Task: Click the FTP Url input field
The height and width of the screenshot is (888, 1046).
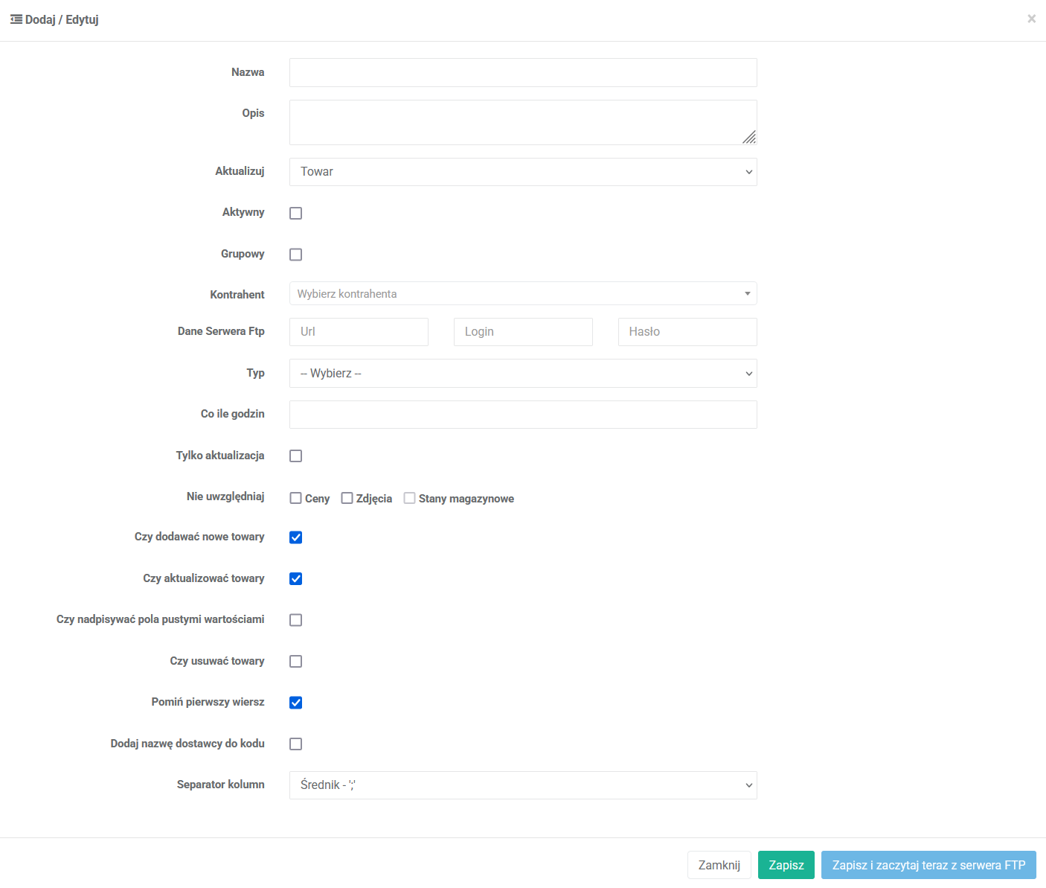Action: (359, 332)
